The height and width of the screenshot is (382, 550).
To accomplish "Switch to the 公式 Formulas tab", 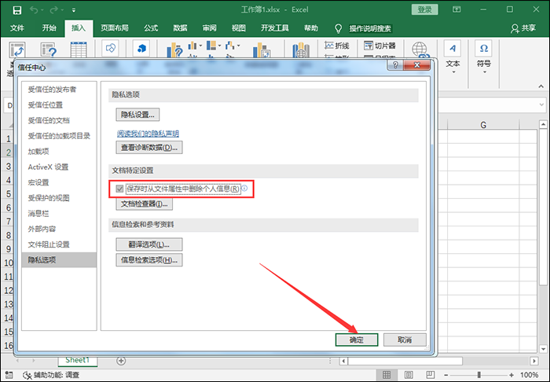I will pyautogui.click(x=151, y=28).
